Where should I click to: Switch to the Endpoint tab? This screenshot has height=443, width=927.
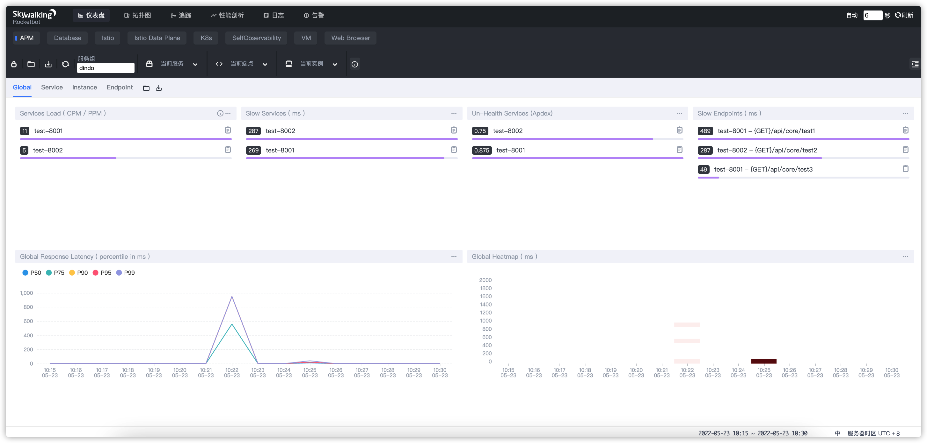120,87
